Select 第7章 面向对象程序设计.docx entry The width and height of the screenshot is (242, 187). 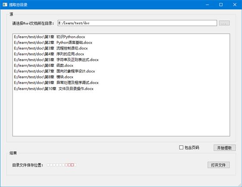tap(54, 71)
